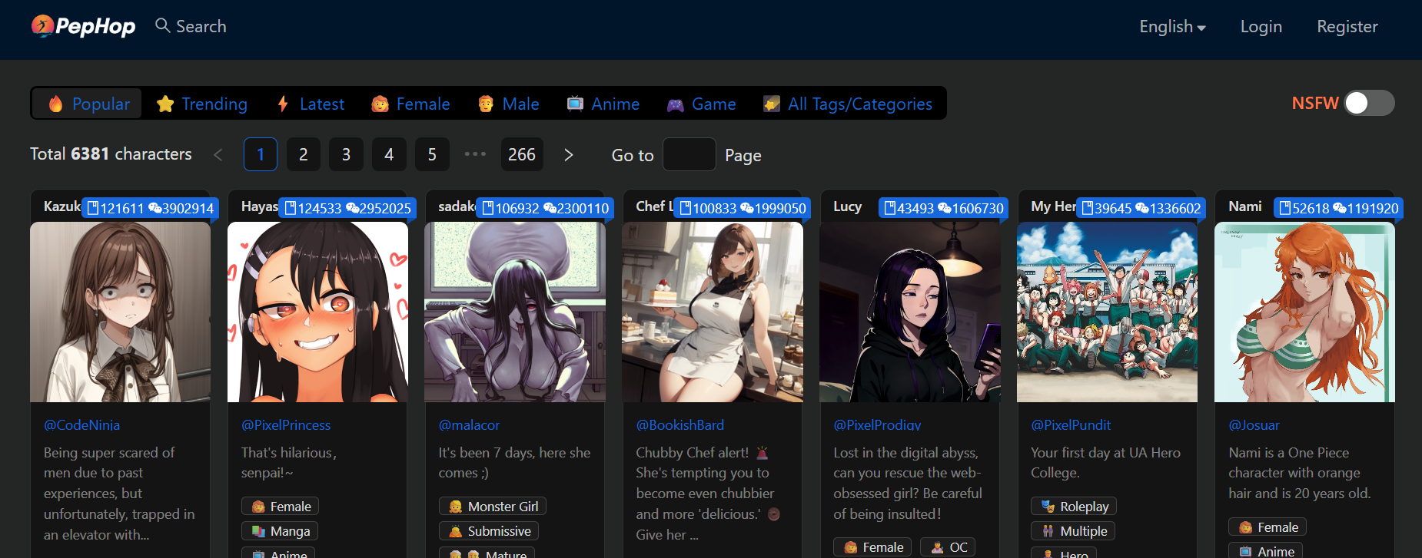
Task: Switch to the Popular tab
Action: pos(88,104)
